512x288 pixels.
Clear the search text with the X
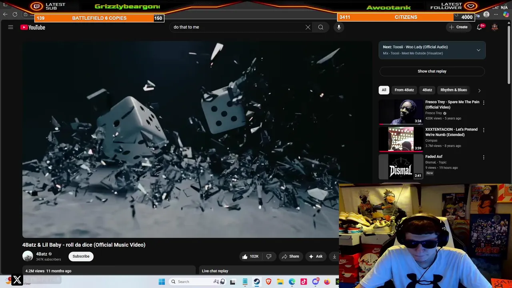[x=308, y=27]
